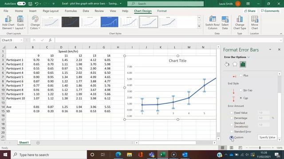Viewport: 284px width, 159px height.
Task: Select No Cap end style
Action: [x=241, y=90]
